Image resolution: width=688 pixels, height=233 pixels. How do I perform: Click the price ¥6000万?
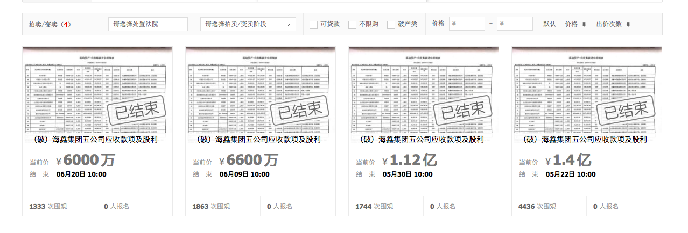click(x=86, y=160)
